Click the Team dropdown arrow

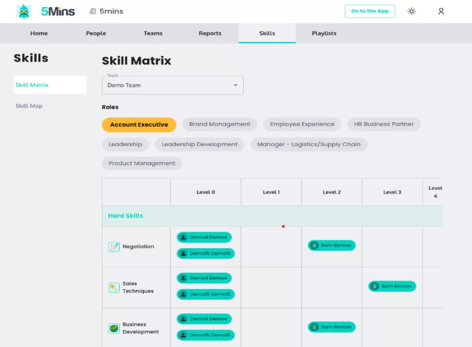236,85
